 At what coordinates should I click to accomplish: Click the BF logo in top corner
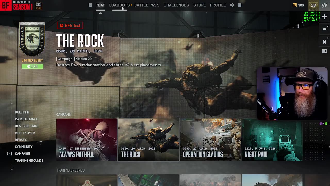tap(6, 5)
